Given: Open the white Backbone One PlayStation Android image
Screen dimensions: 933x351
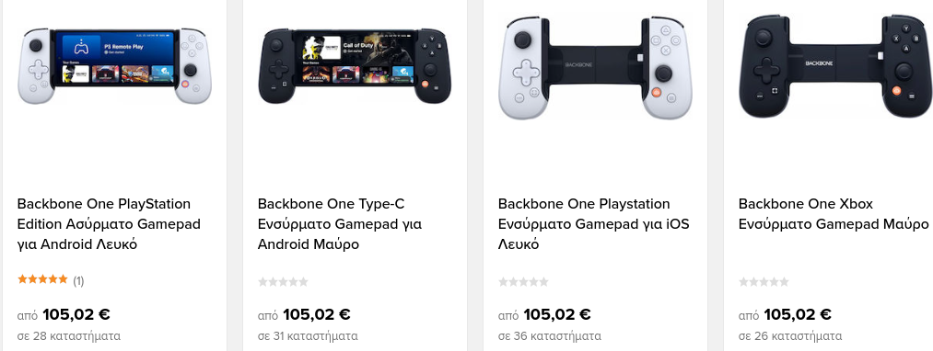Looking at the screenshot, I should coord(114,65).
